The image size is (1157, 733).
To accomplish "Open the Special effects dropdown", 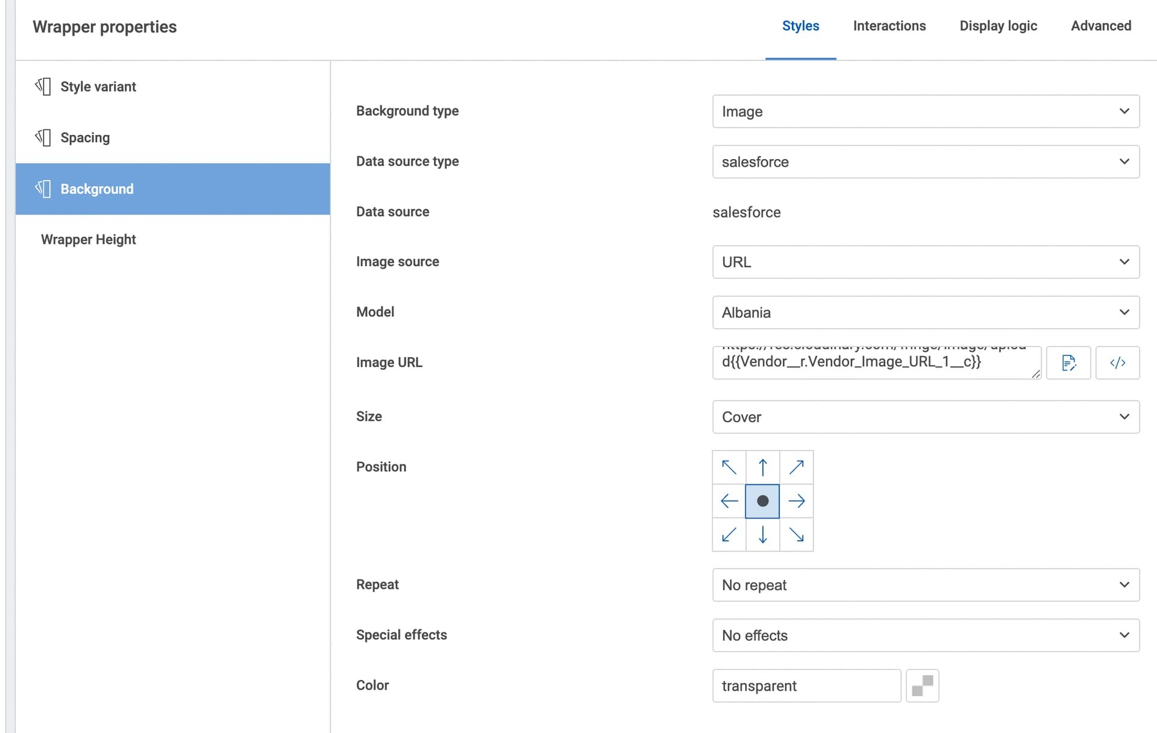I will [x=926, y=635].
